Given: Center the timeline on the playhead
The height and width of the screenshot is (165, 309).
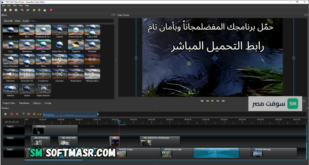Looking at the screenshot, I should point(39,114).
